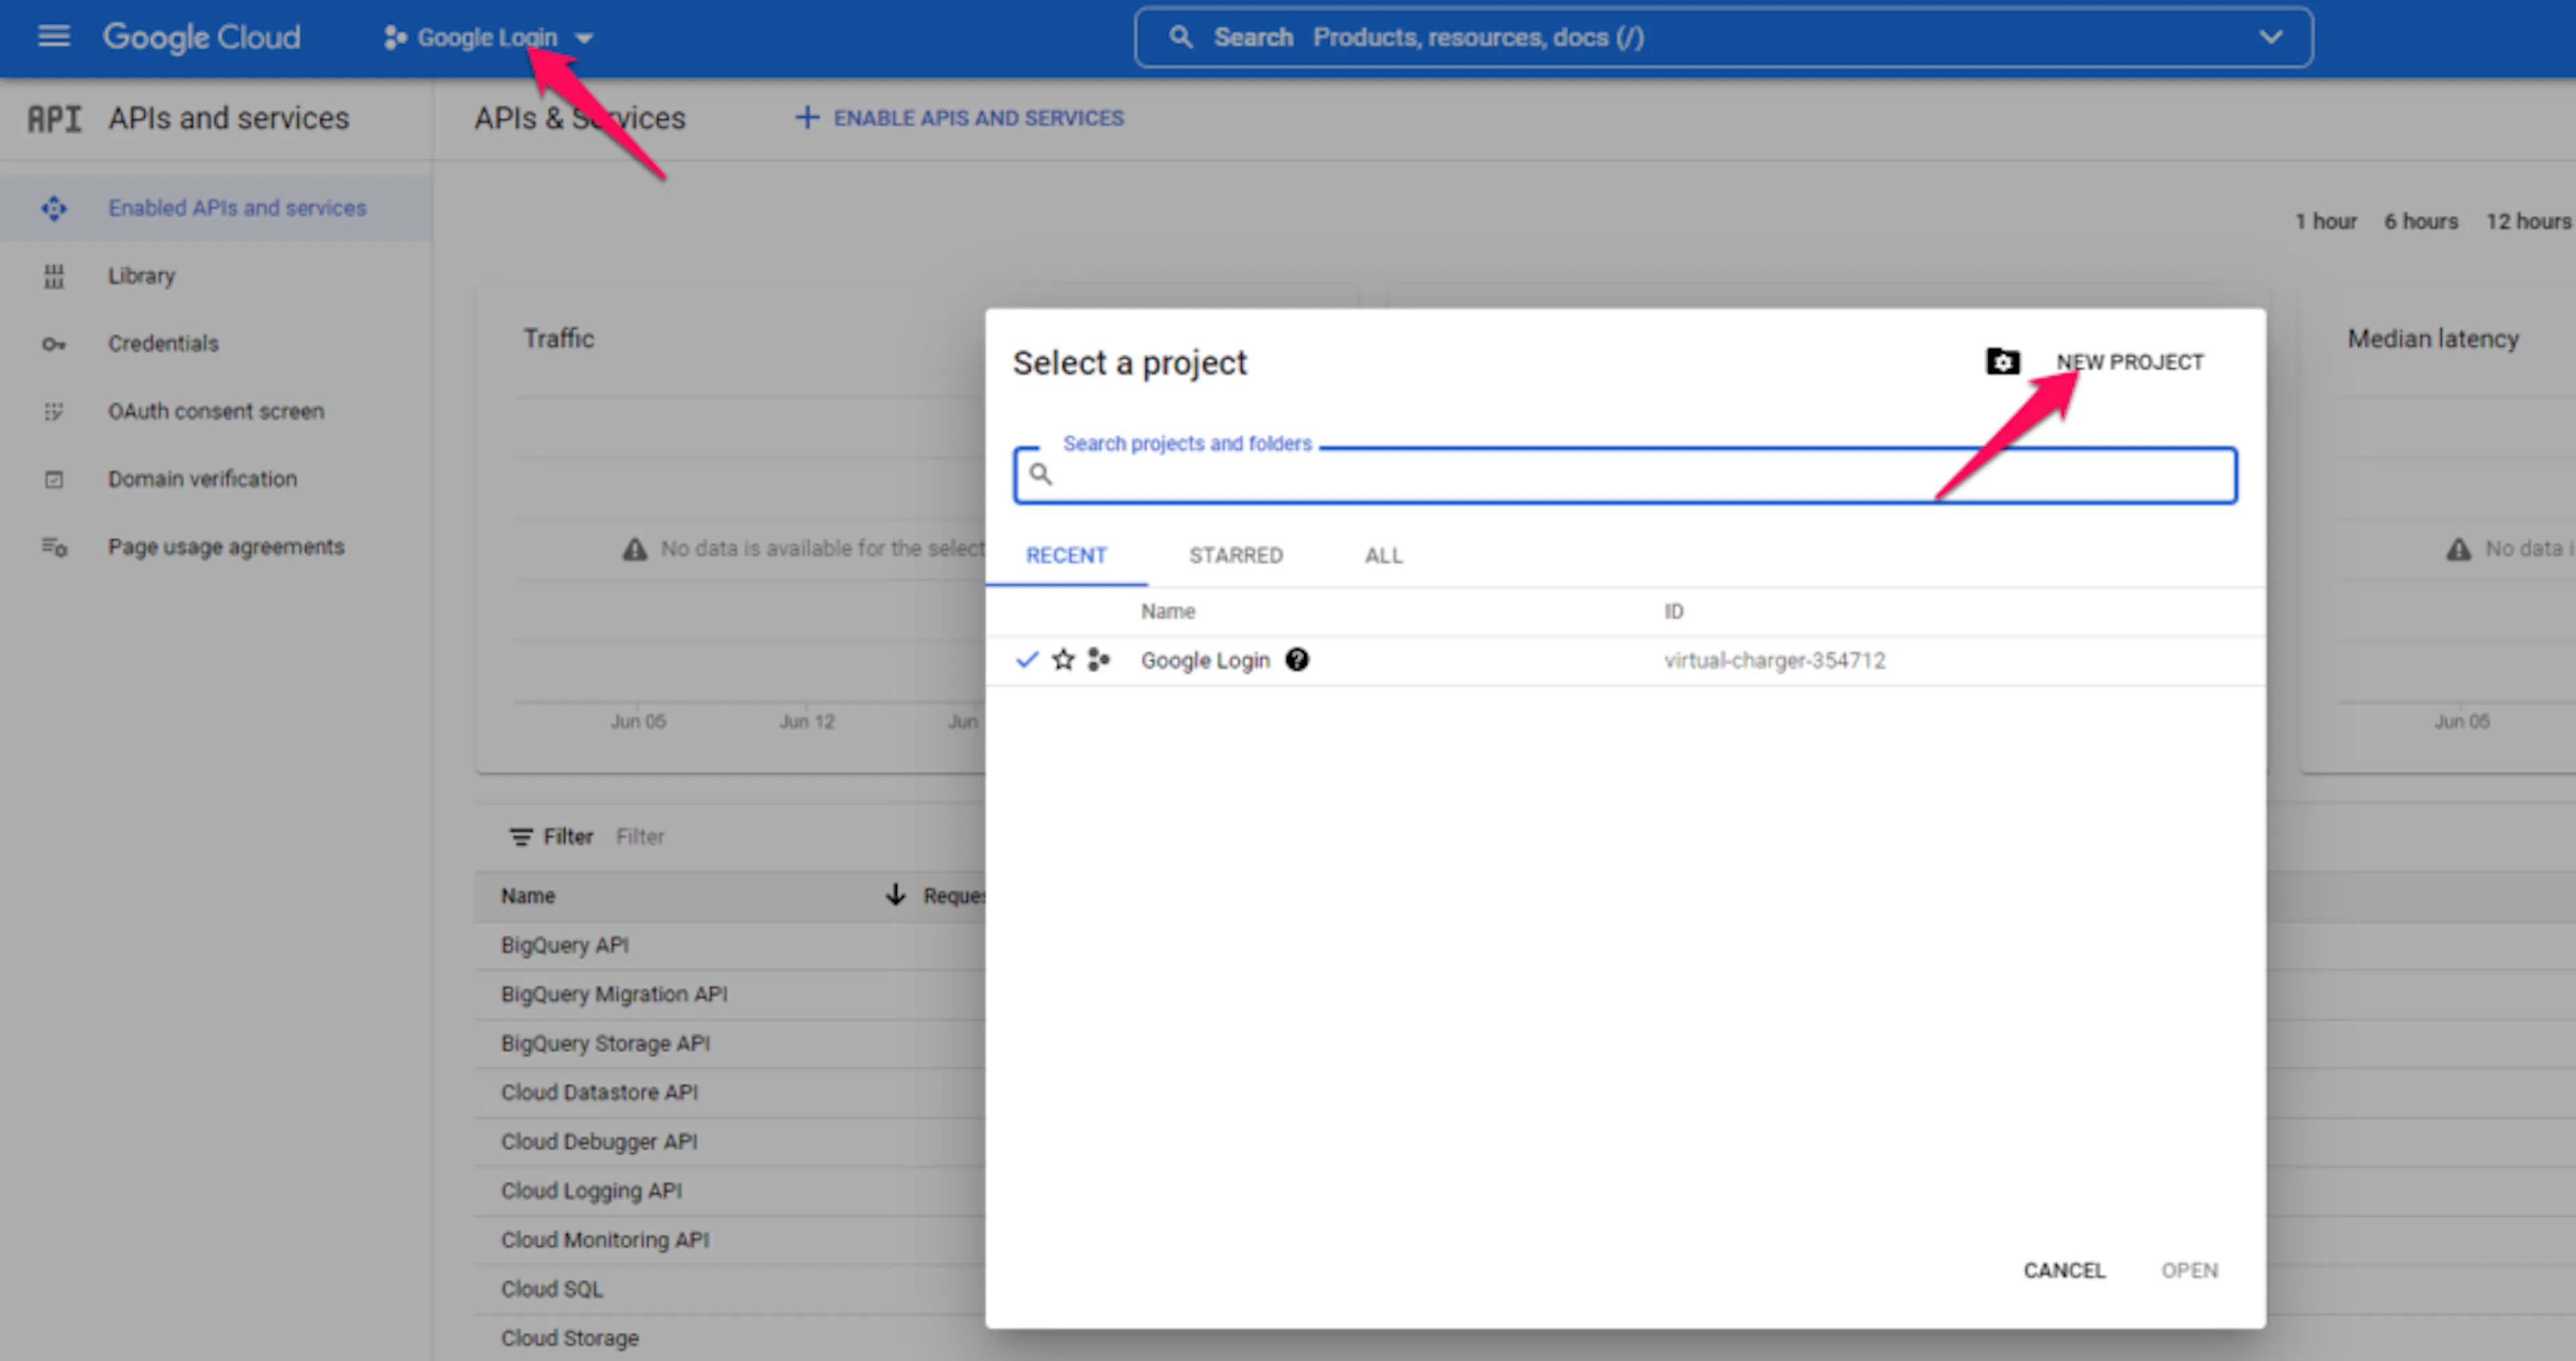Click CANCEL in the project dialog

pos(2064,1270)
